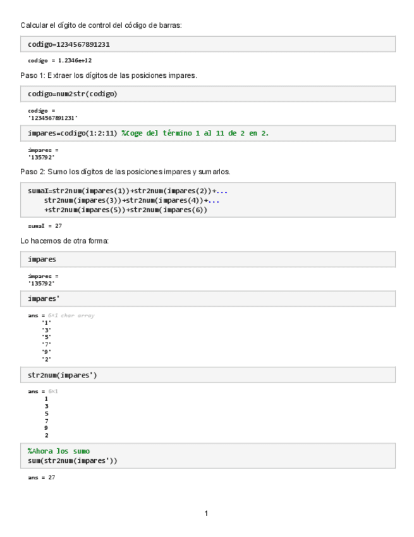Click the "sum(str2num(impares'))" code line
414x537 pixels.
(x=73, y=460)
